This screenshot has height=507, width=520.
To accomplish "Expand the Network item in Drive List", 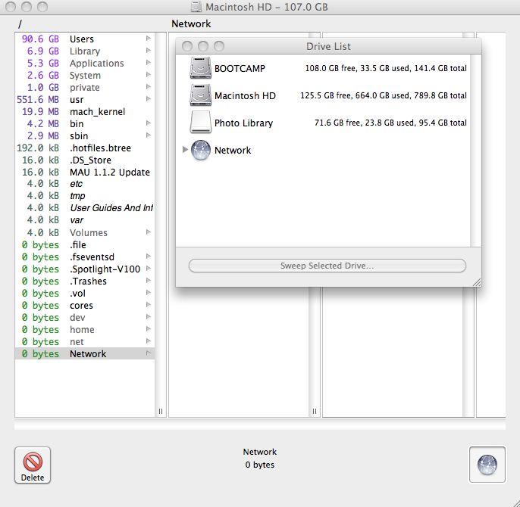I will [185, 150].
